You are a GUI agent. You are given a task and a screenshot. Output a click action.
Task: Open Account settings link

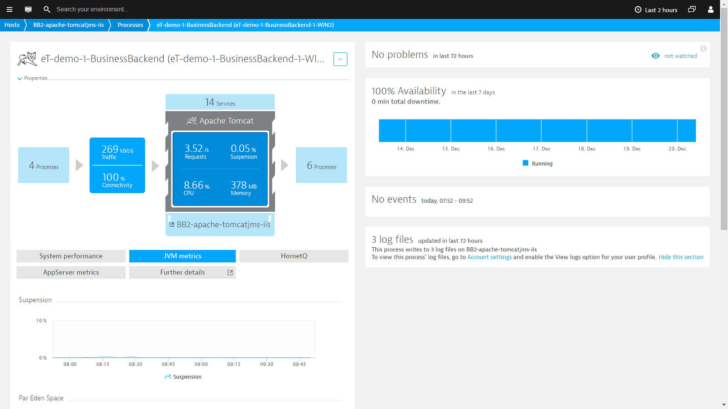pos(490,257)
